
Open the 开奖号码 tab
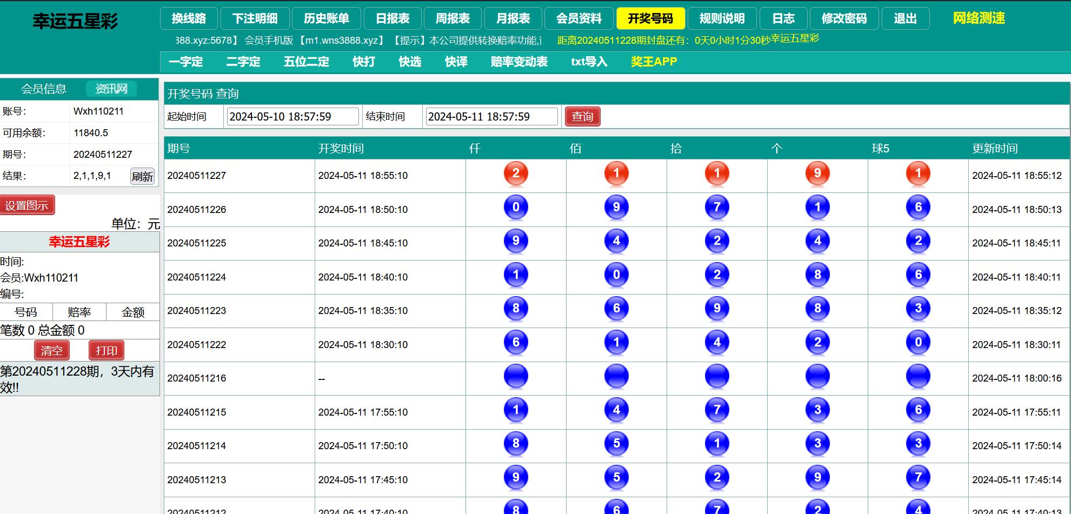pos(650,18)
